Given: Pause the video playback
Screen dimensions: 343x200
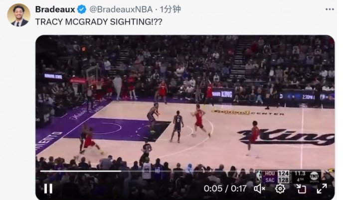Looking at the screenshot, I should coord(48,189).
